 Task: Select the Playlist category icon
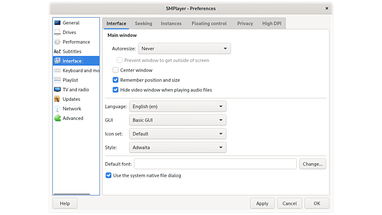point(57,80)
